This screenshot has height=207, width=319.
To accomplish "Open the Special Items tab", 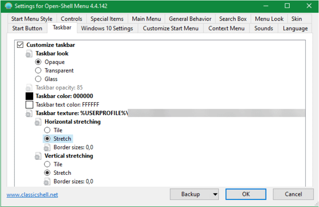I will click(107, 19).
